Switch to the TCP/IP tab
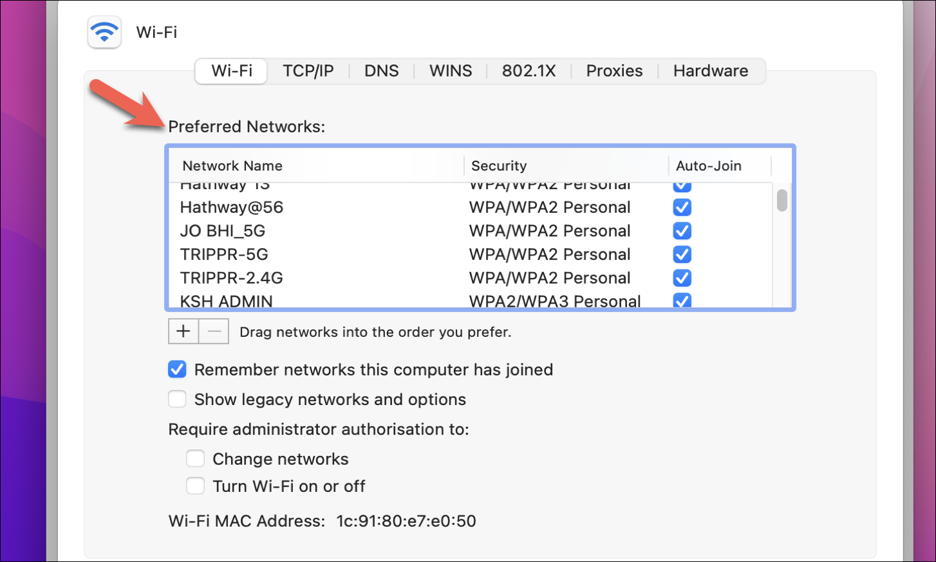This screenshot has width=936, height=562. [x=308, y=71]
